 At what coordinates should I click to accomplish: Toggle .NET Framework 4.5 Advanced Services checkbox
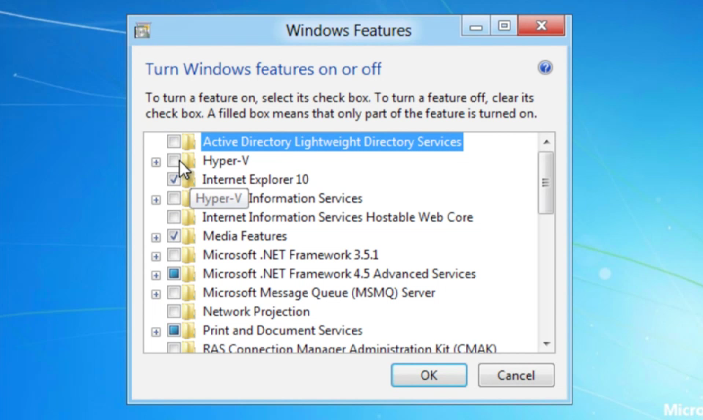[174, 274]
